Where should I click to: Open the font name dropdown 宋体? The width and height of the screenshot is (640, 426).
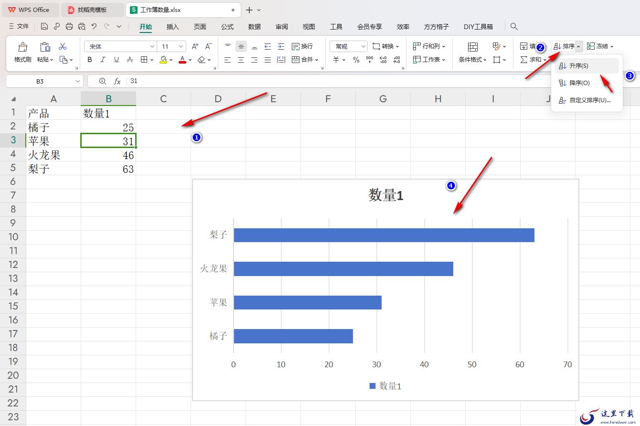pyautogui.click(x=152, y=46)
